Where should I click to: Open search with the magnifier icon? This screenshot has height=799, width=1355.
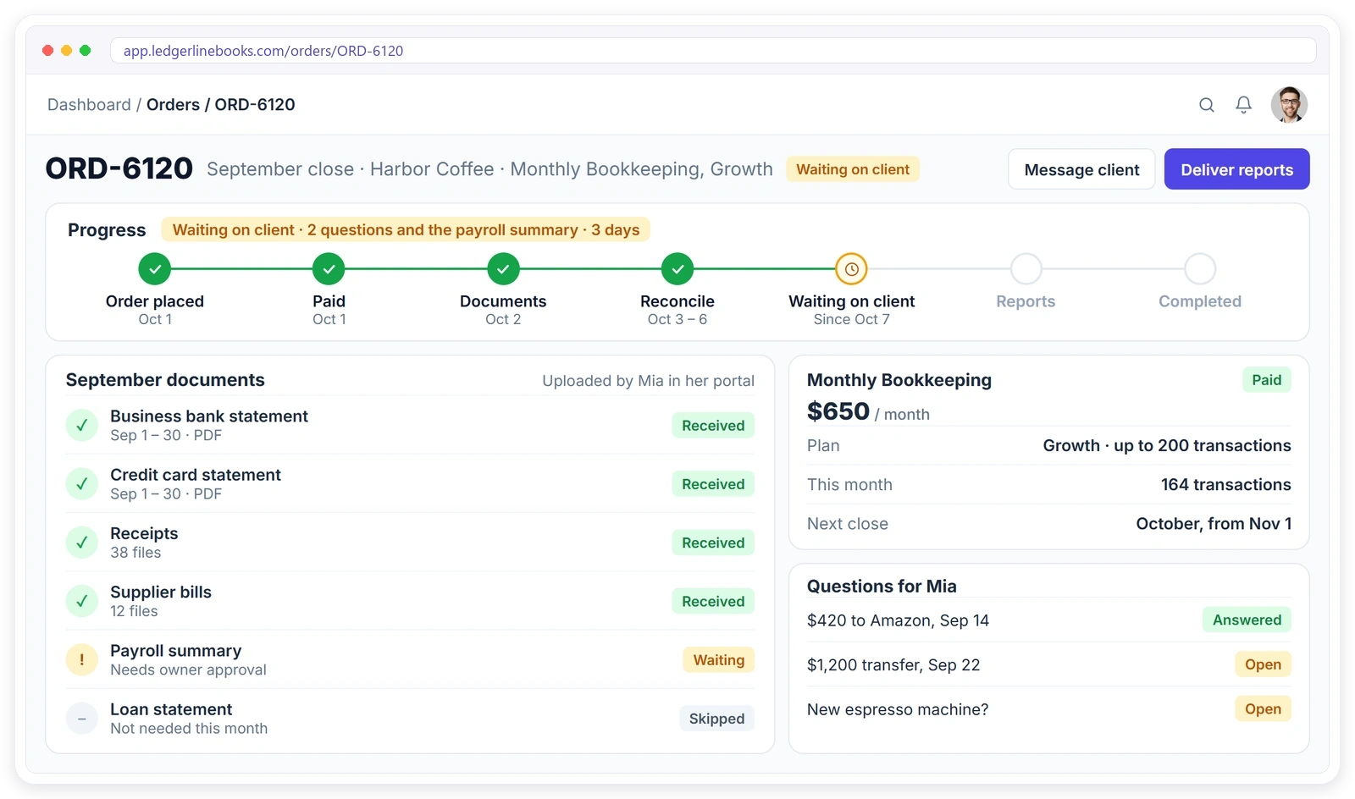pyautogui.click(x=1207, y=105)
